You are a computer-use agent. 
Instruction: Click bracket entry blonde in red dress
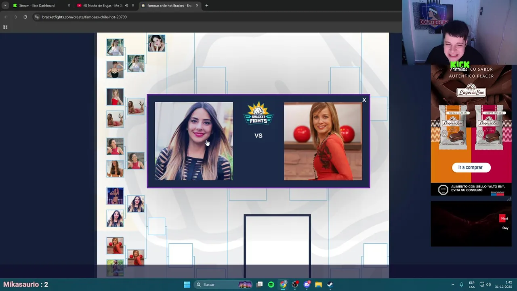click(x=115, y=97)
